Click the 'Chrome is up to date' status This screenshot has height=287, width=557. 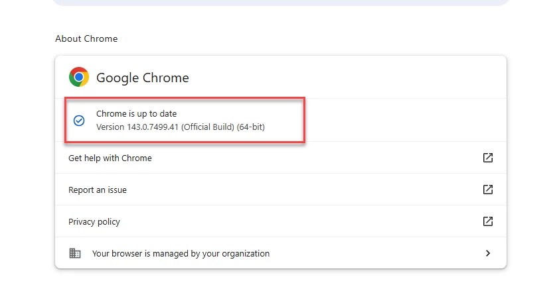click(x=136, y=114)
